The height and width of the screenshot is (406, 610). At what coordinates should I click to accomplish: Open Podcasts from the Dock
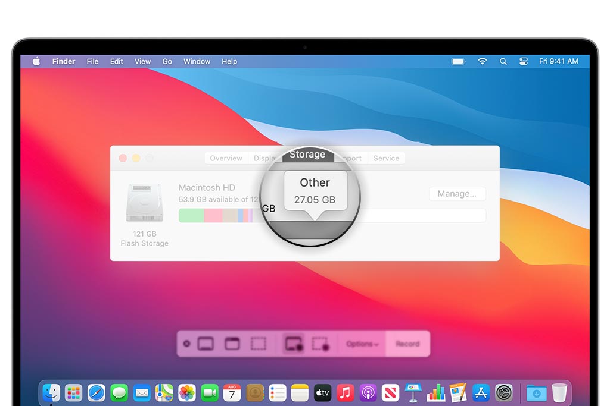[368, 393]
